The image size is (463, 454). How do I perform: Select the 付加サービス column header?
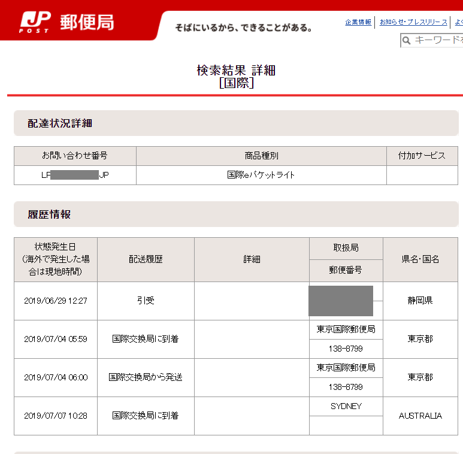(x=422, y=156)
